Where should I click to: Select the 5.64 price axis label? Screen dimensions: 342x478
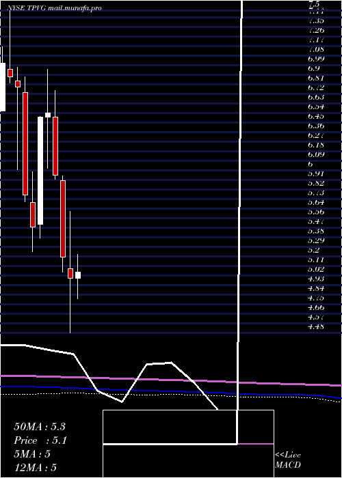click(316, 202)
